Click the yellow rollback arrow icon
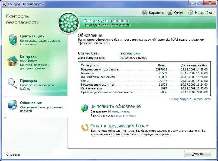The height and width of the screenshot is (161, 218). click(85, 127)
